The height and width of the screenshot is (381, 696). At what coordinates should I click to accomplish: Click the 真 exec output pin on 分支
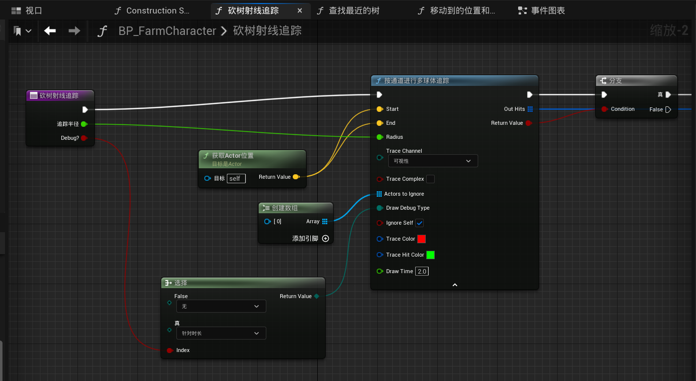click(x=669, y=95)
